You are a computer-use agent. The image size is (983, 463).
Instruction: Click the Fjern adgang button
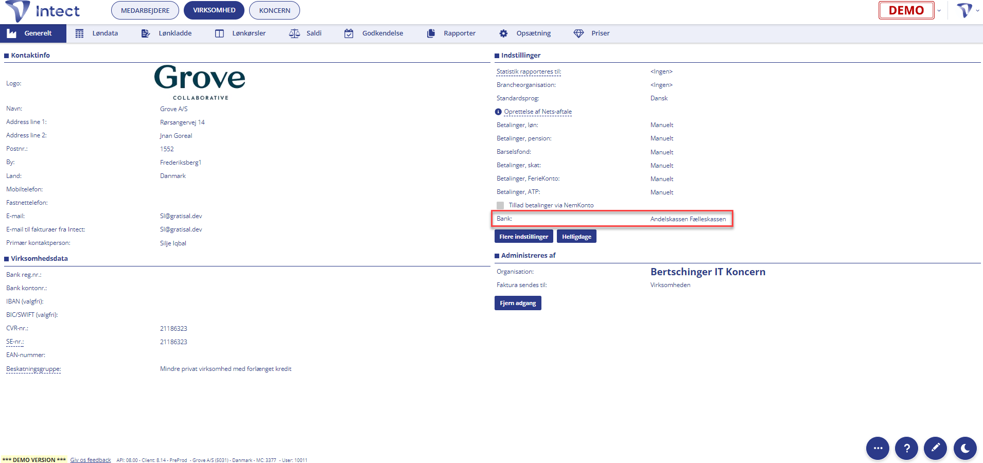(x=518, y=303)
